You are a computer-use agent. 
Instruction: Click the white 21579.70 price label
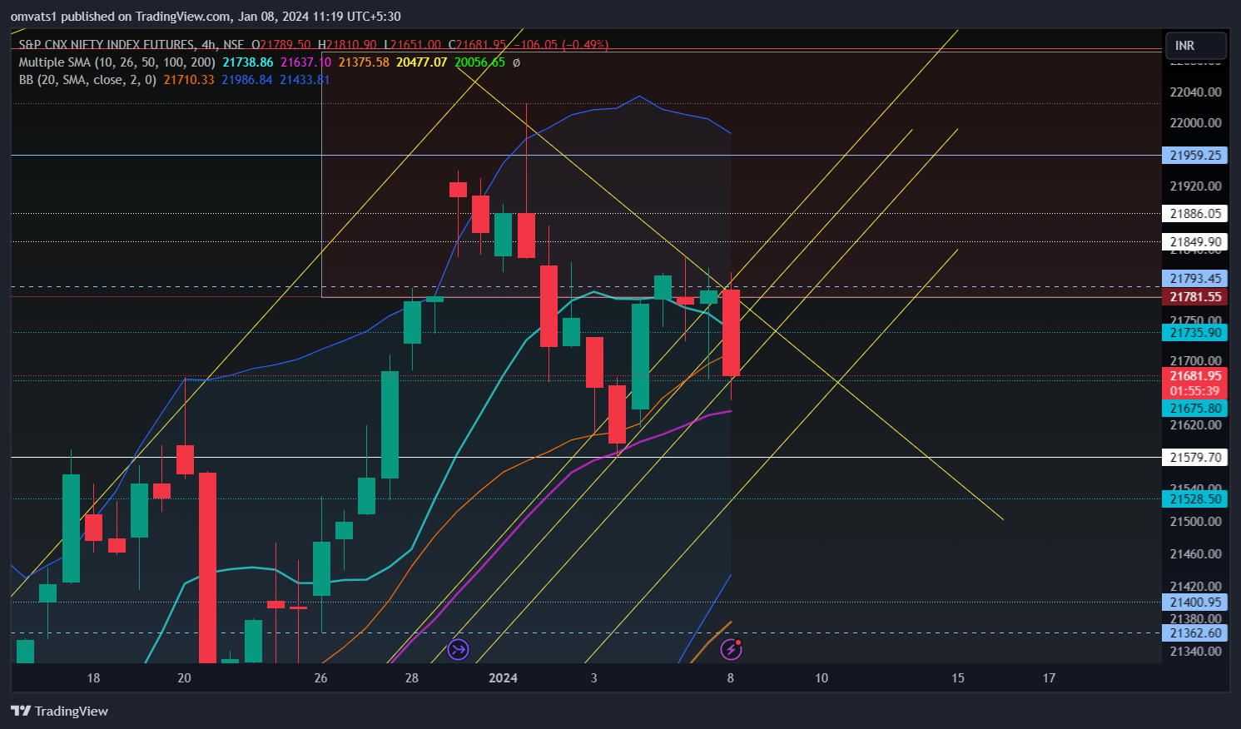pos(1195,458)
